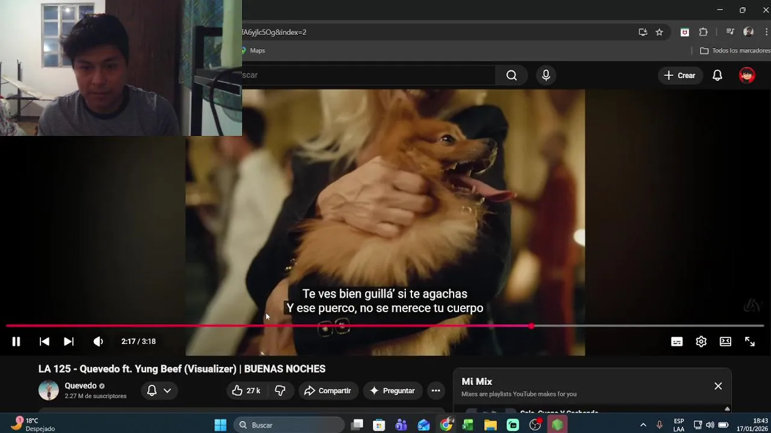
Task: Open Microsoft Teams from taskbar
Action: point(401,425)
